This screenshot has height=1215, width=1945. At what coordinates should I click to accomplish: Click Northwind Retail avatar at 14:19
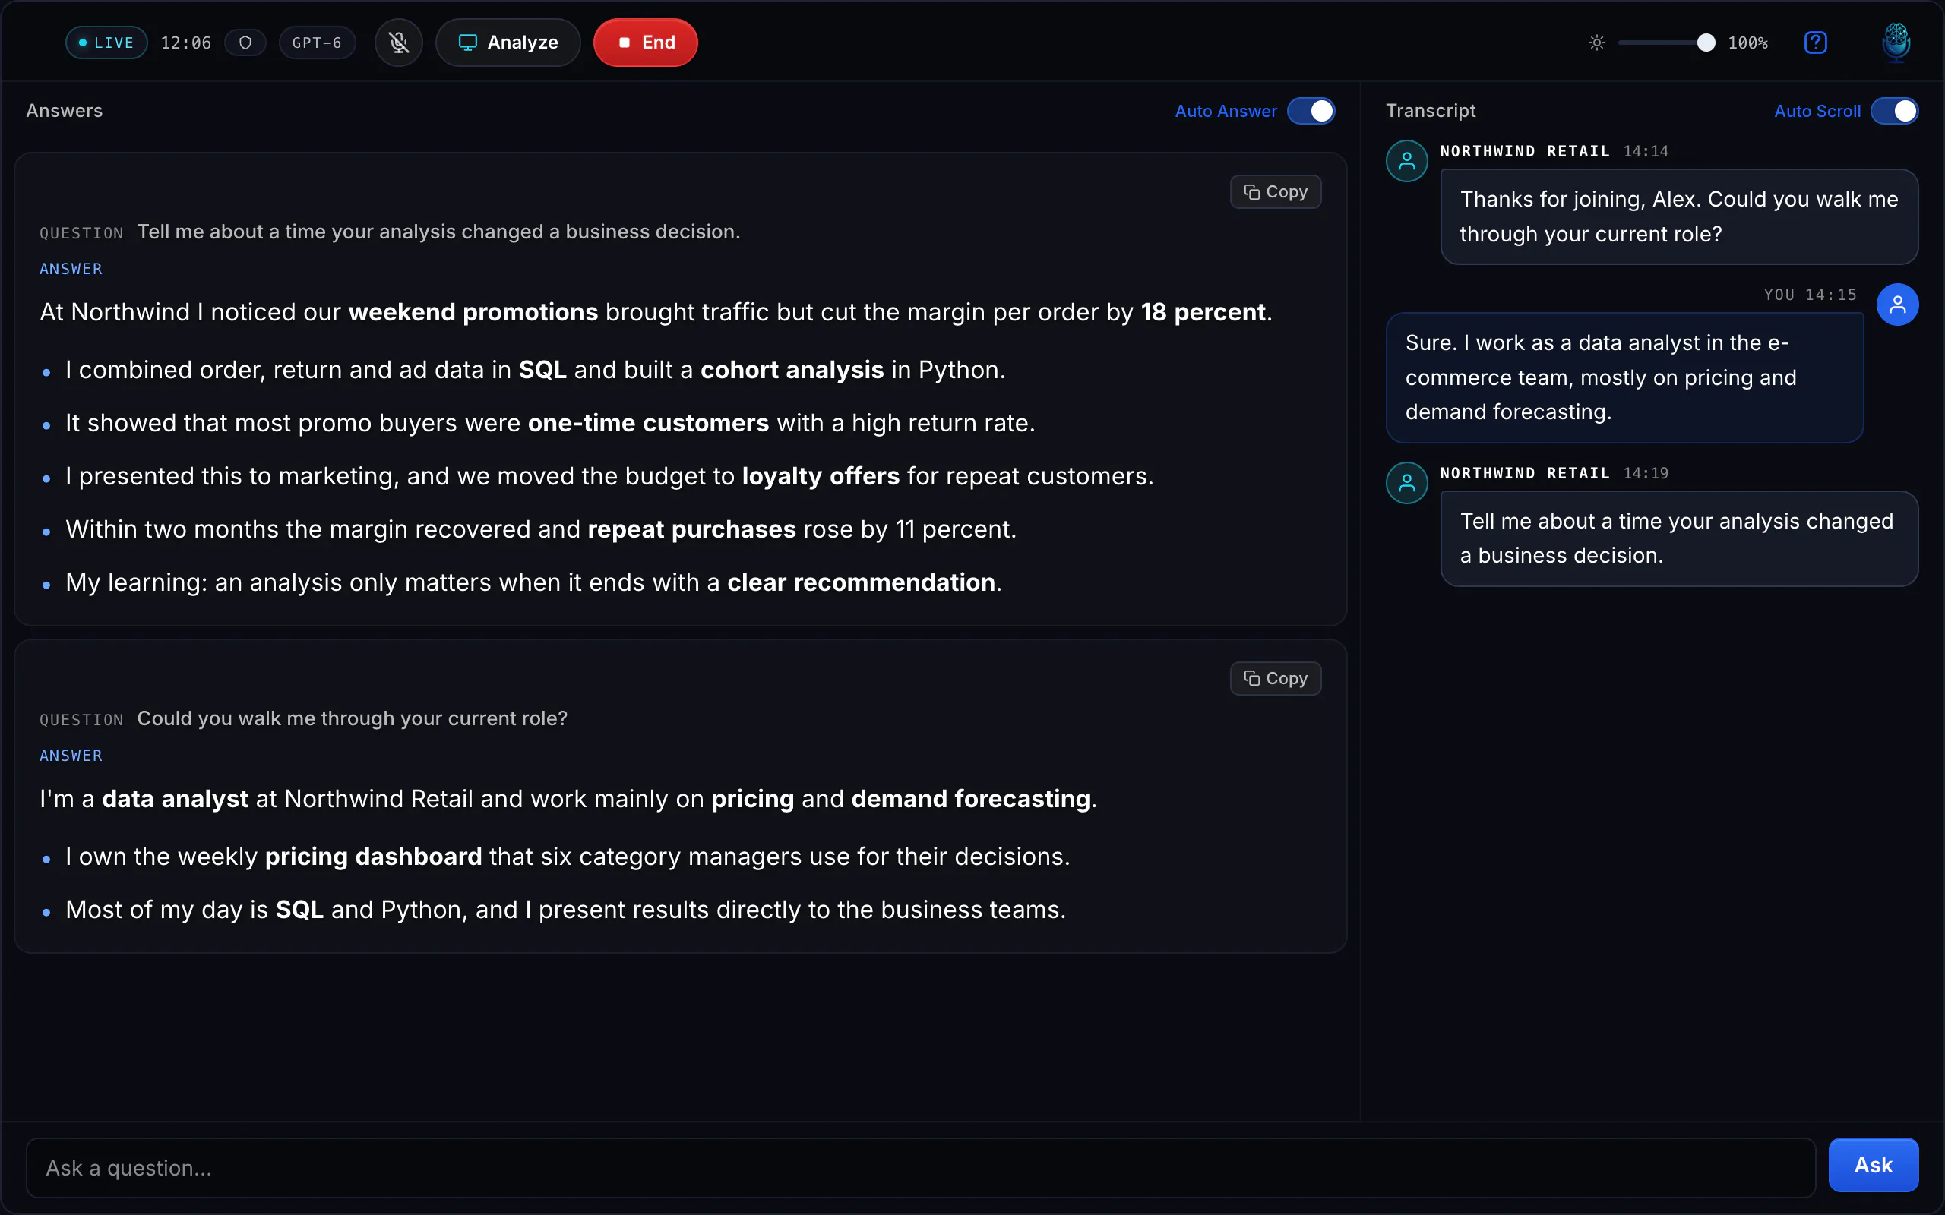click(1406, 483)
